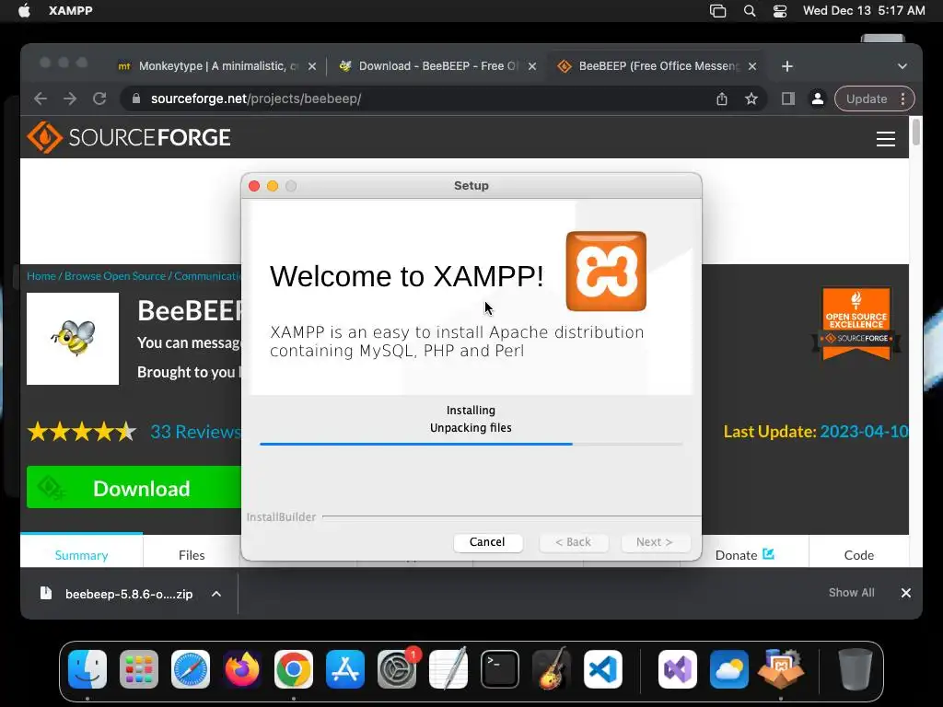This screenshot has width=943, height=707.
Task: Open the Chrome profile icon
Action: 818,99
